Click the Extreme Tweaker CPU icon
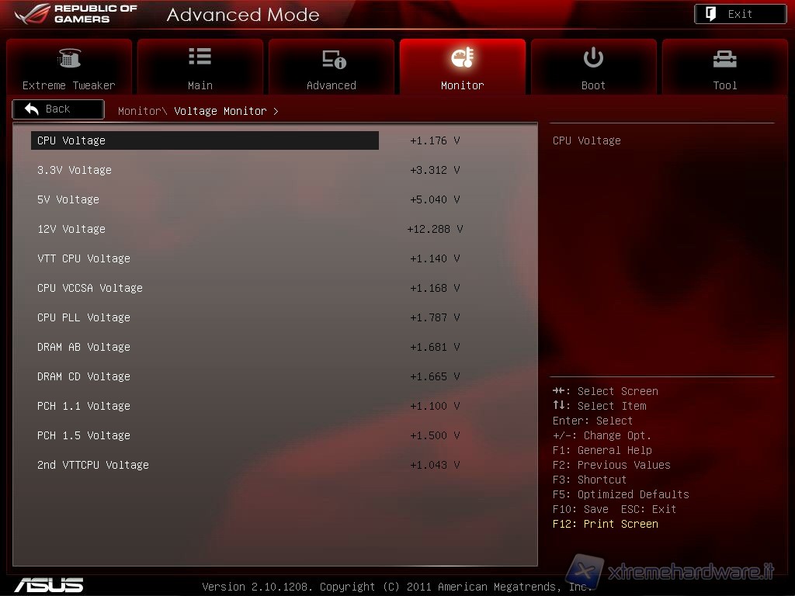Image resolution: width=795 pixels, height=596 pixels. click(69, 57)
